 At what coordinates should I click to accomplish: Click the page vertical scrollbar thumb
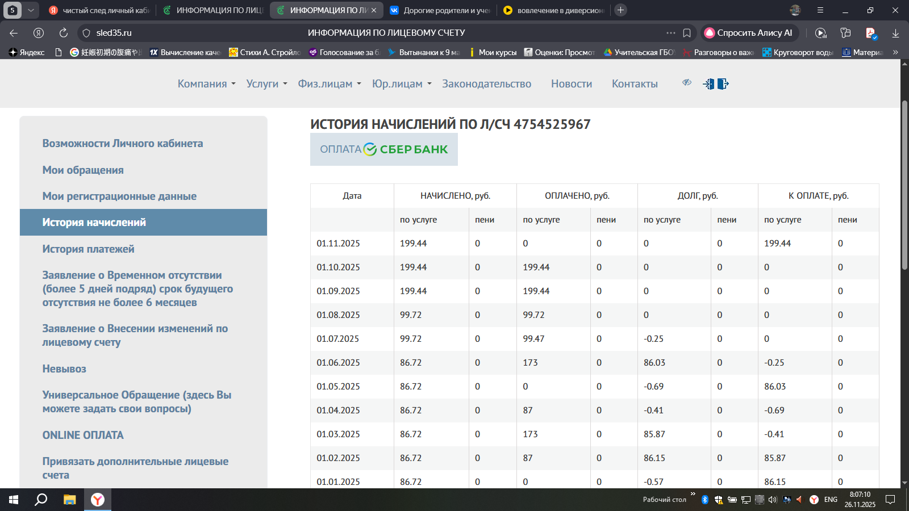point(904,185)
